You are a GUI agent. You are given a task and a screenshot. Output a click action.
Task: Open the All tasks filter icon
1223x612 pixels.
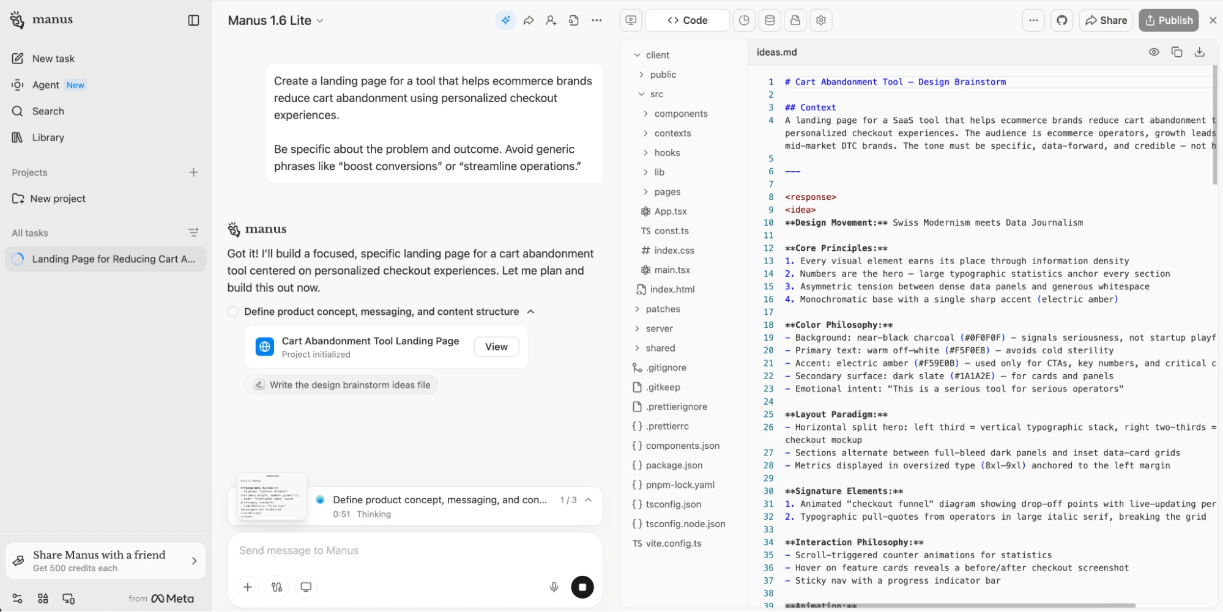click(193, 232)
